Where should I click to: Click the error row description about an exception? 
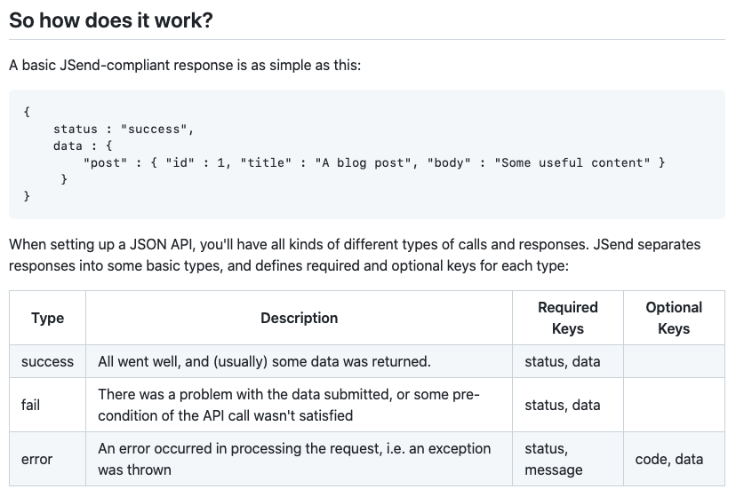click(299, 459)
